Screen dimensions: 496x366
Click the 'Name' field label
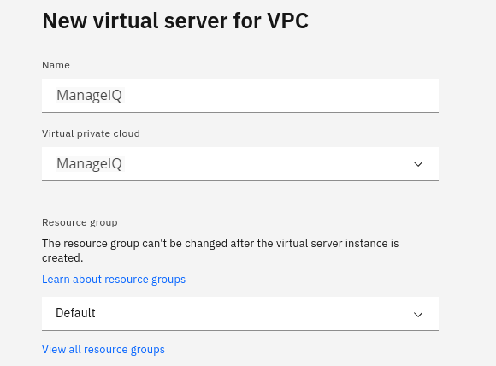(x=56, y=65)
